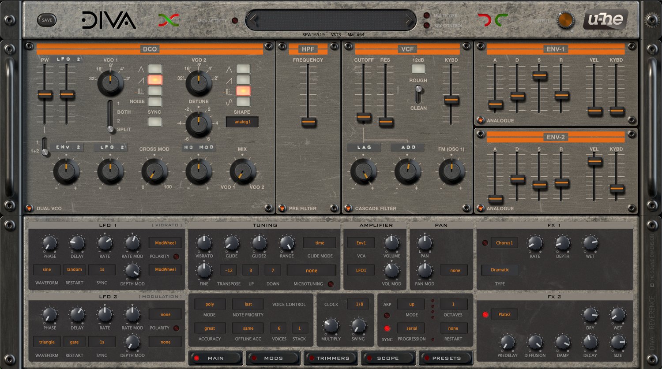Open the CLOCK '1/8' selector

click(358, 304)
